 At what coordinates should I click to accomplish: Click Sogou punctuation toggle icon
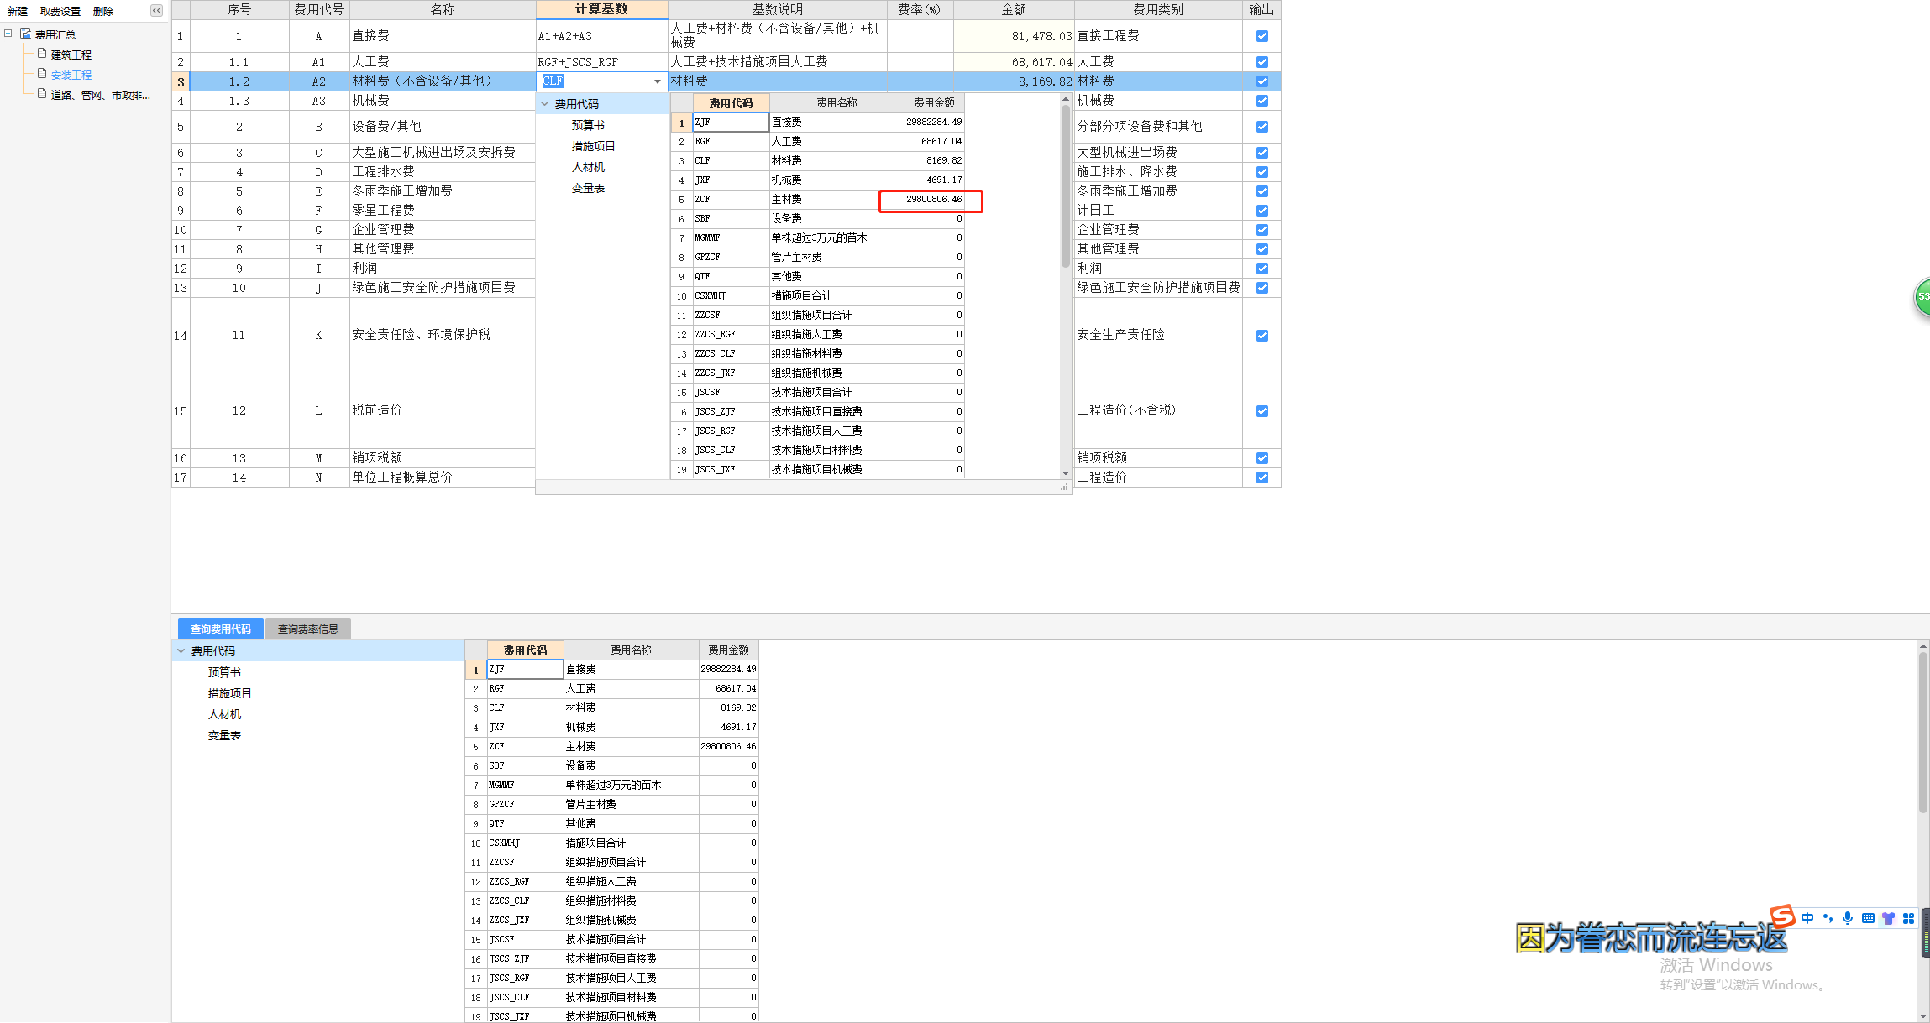[1828, 918]
